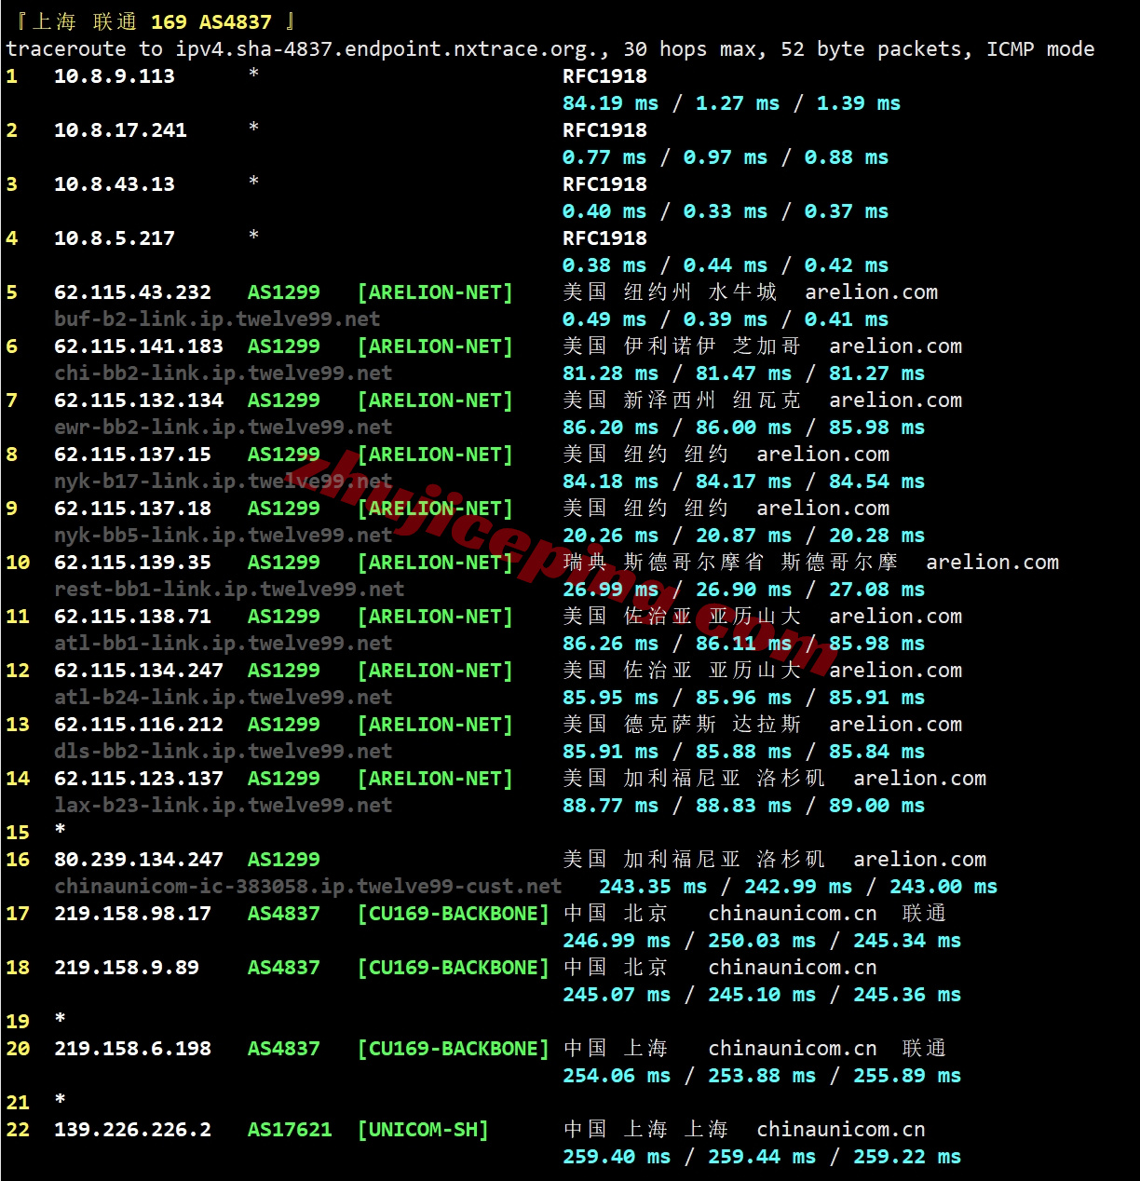Click hop 18 IP 219.158.9.89
This screenshot has height=1181, width=1140.
point(127,968)
